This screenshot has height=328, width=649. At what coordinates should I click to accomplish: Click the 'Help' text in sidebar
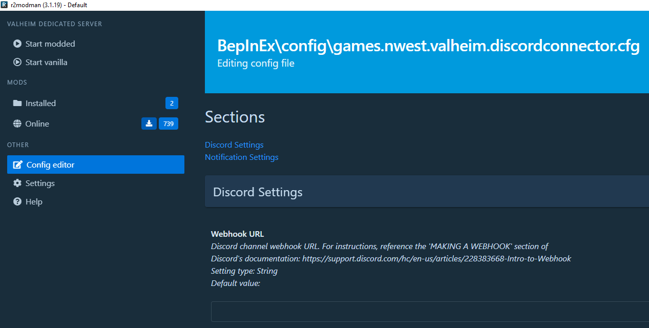[x=34, y=202]
